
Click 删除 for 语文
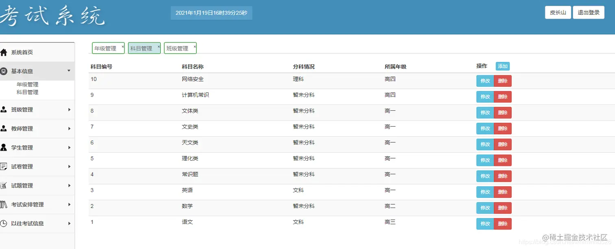click(503, 224)
